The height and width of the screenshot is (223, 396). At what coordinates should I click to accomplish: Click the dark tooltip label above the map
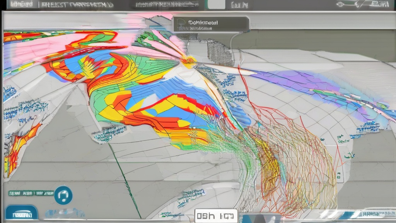tap(211, 24)
